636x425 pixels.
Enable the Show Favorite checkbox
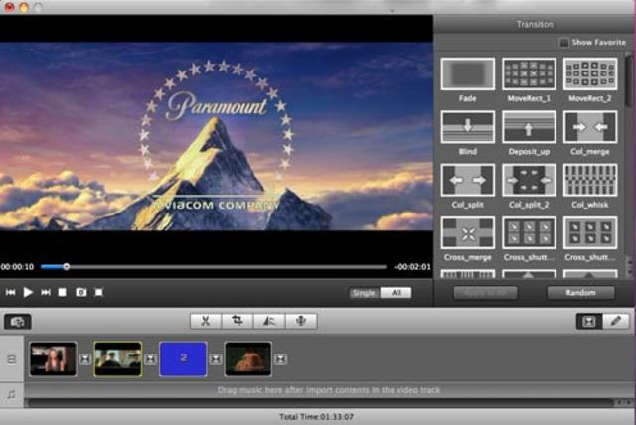563,42
